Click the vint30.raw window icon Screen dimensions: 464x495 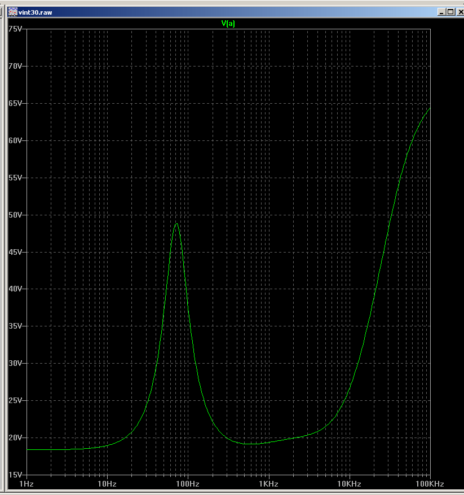click(x=12, y=12)
